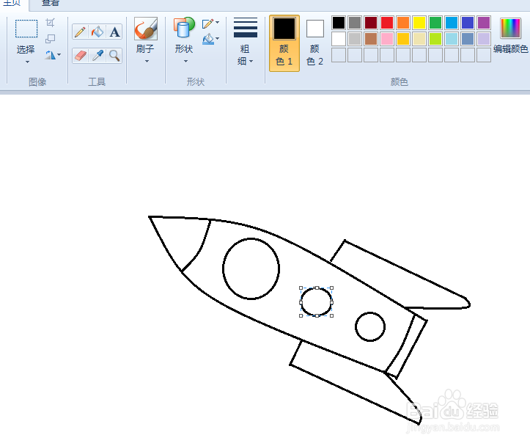
Task: Select the Magnifier tool
Action: (x=114, y=56)
